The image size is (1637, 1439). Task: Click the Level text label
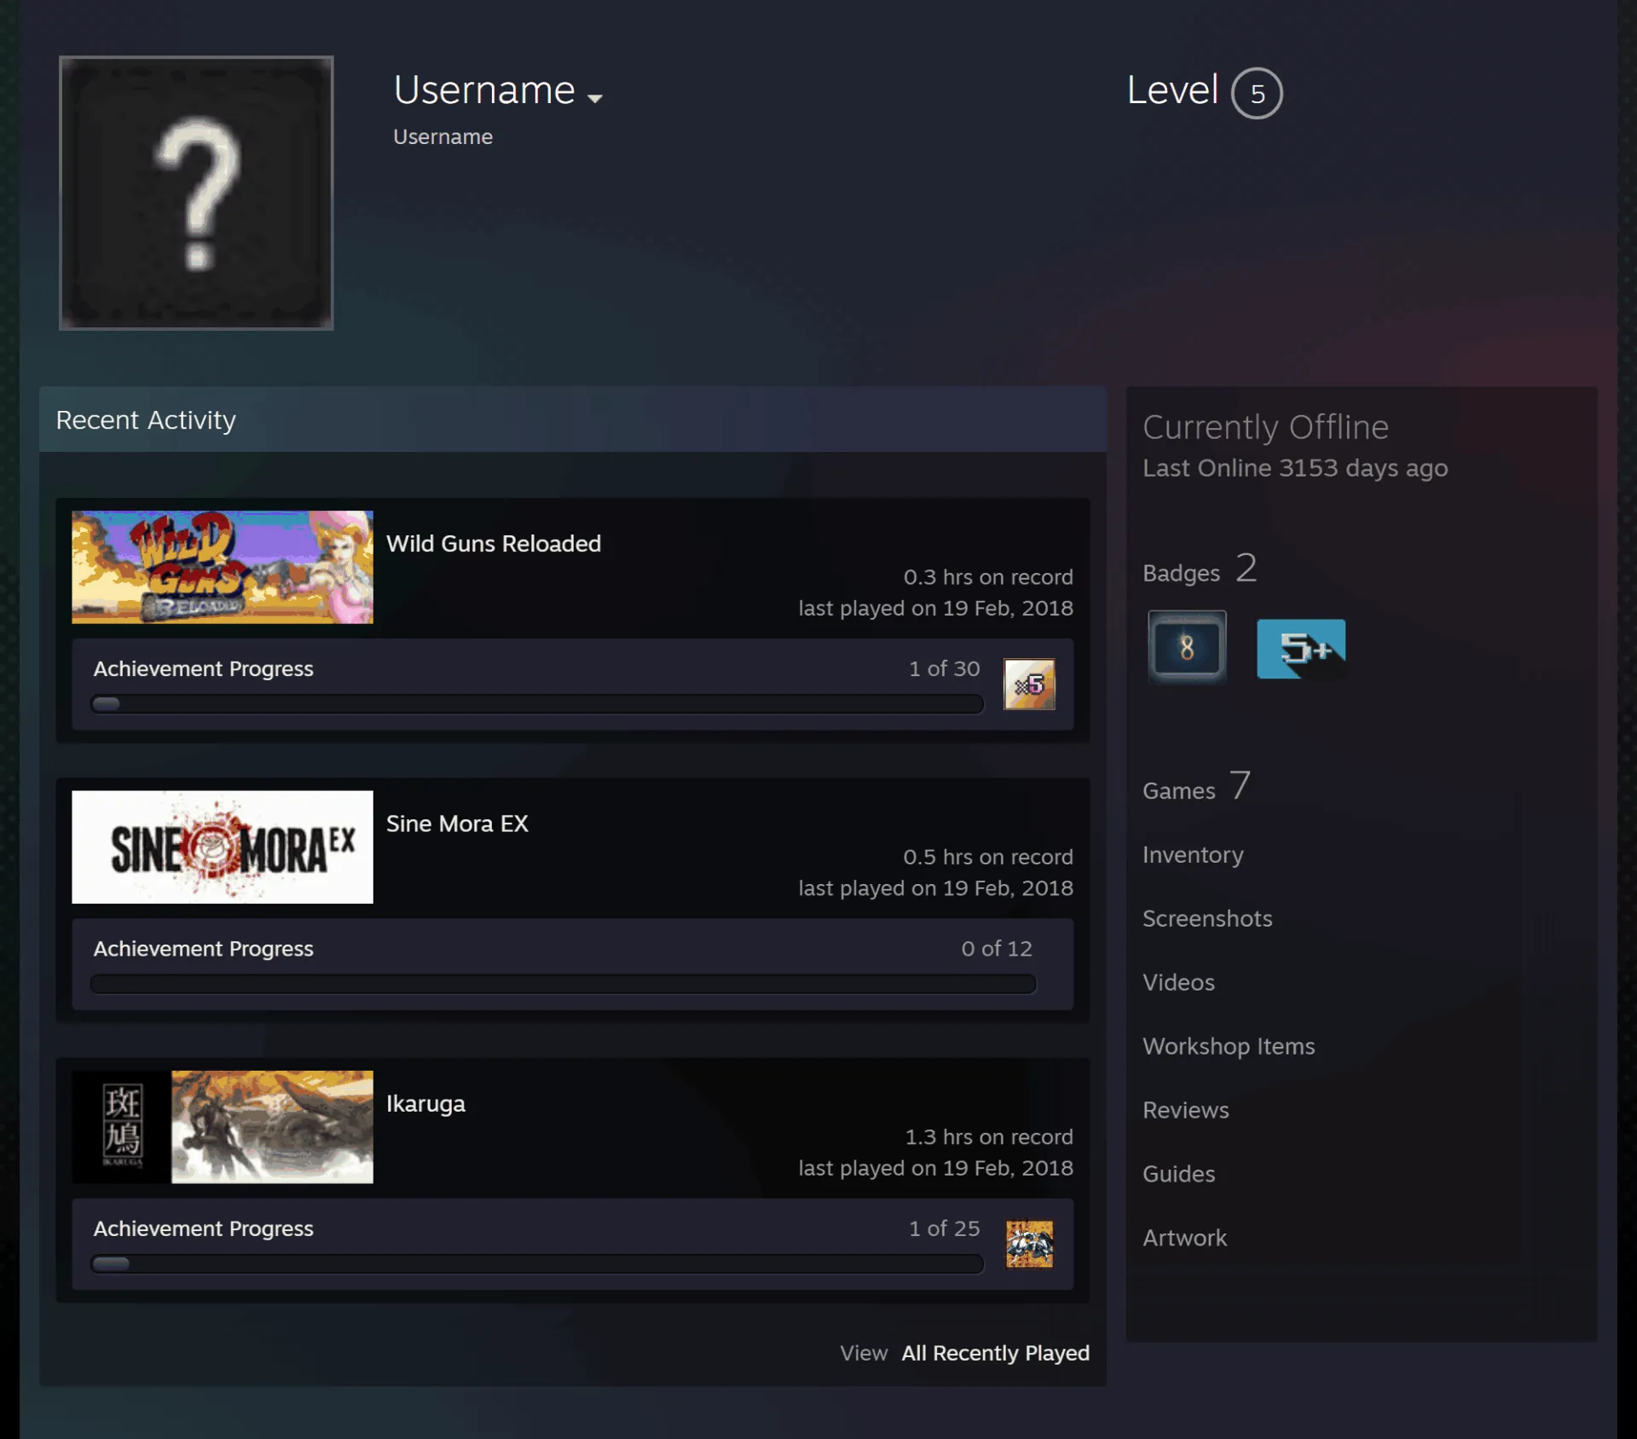[1172, 90]
